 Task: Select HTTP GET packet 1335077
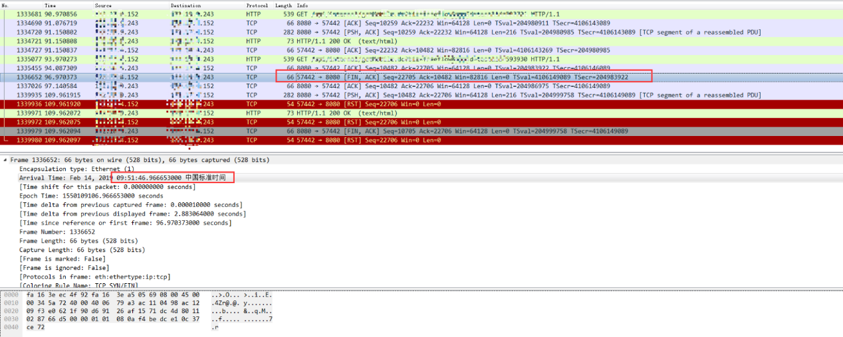pos(421,59)
